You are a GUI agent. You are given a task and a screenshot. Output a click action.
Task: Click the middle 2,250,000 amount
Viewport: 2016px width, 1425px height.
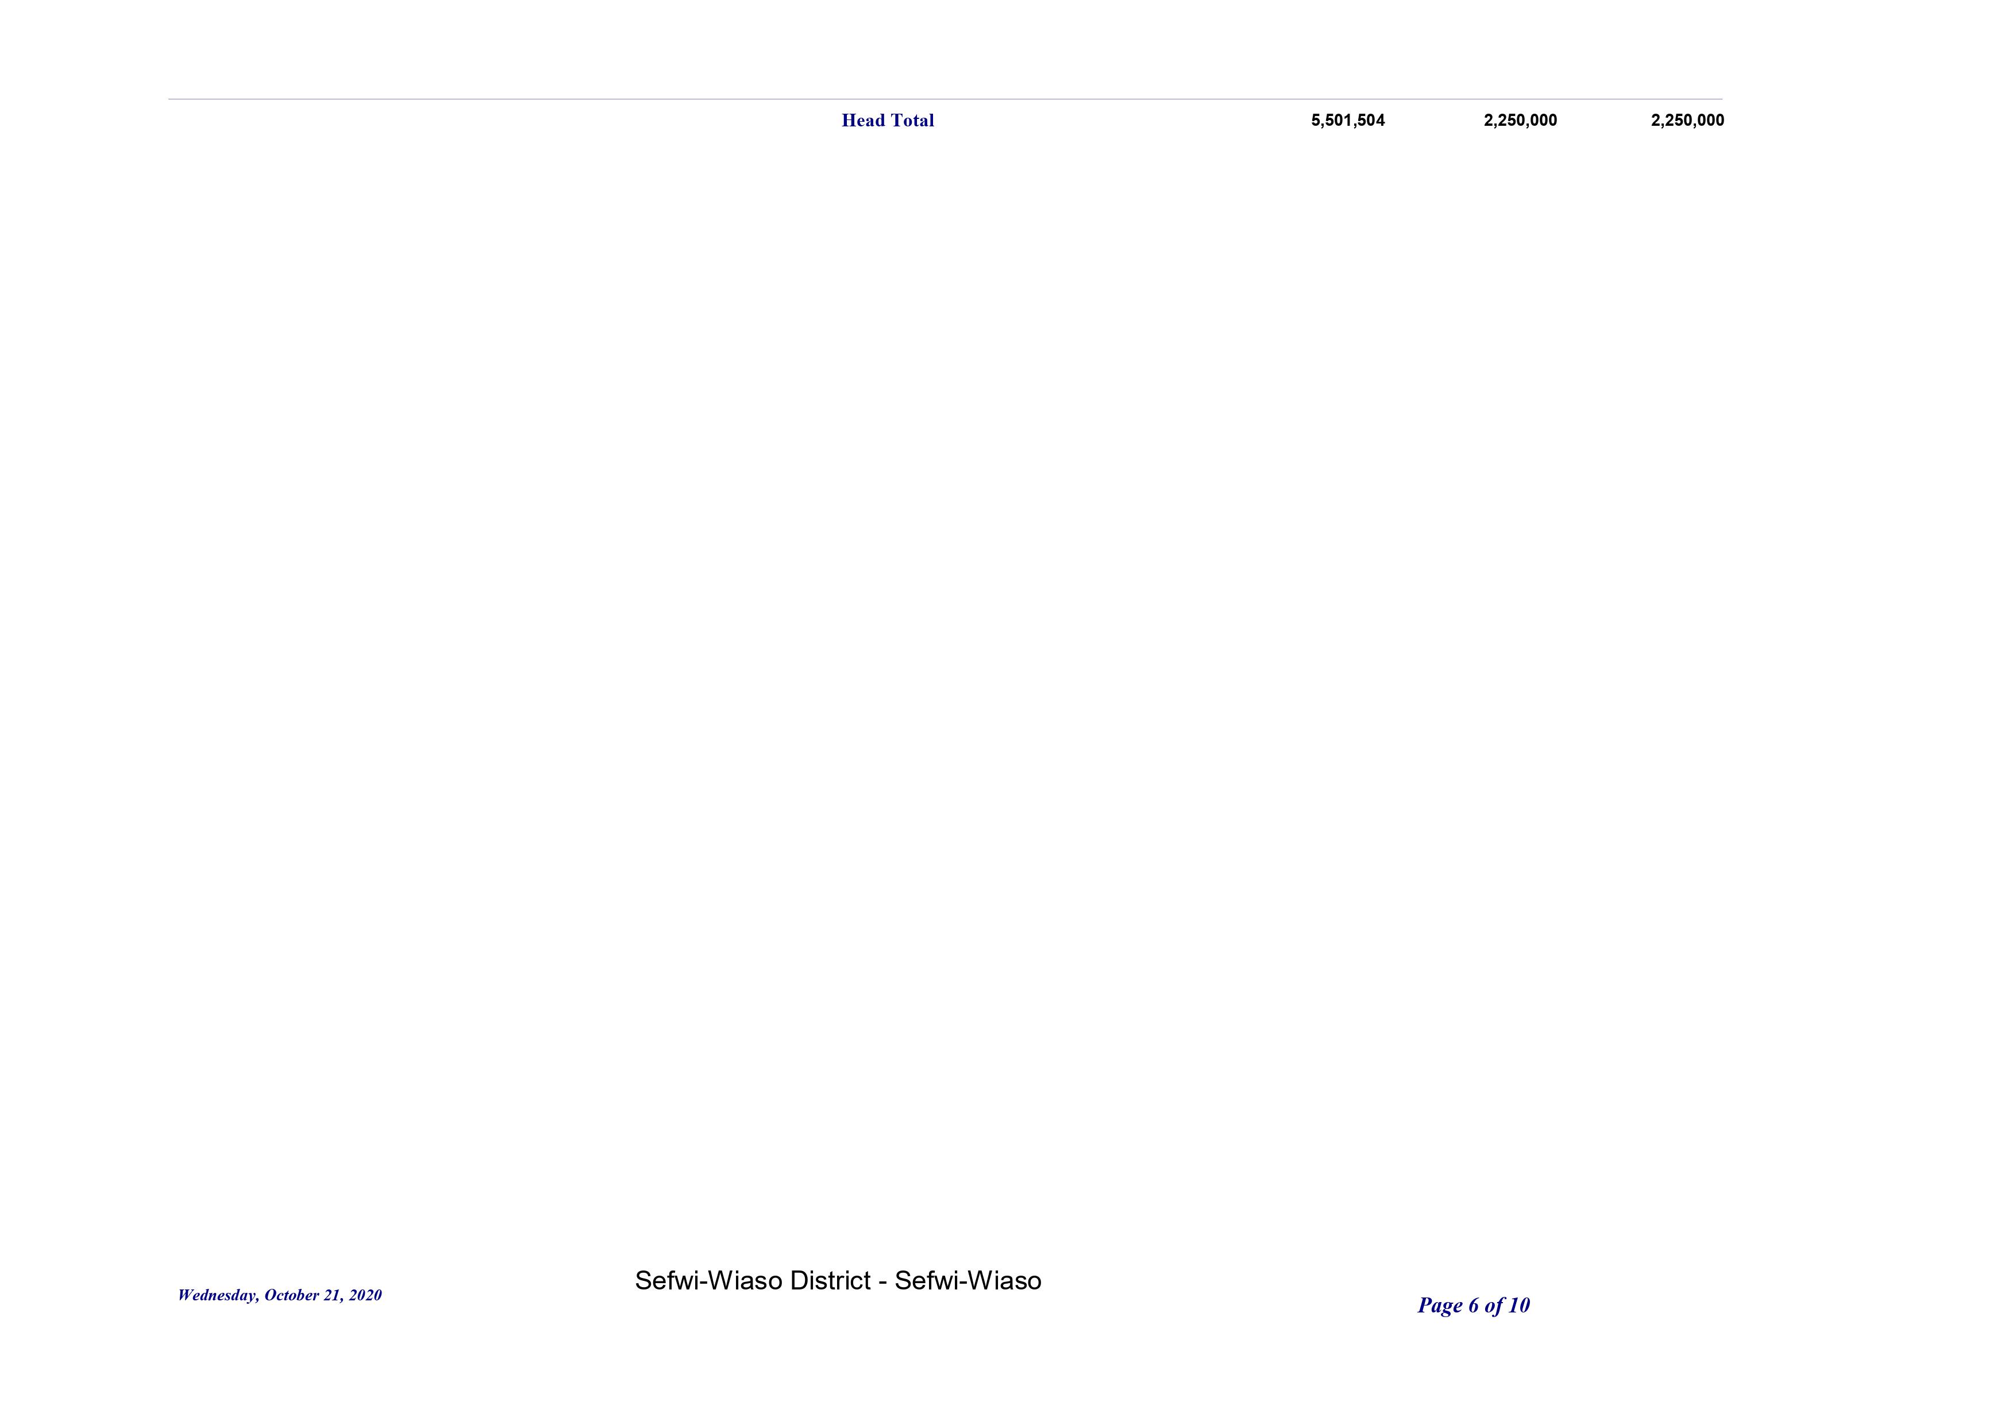click(x=1520, y=120)
